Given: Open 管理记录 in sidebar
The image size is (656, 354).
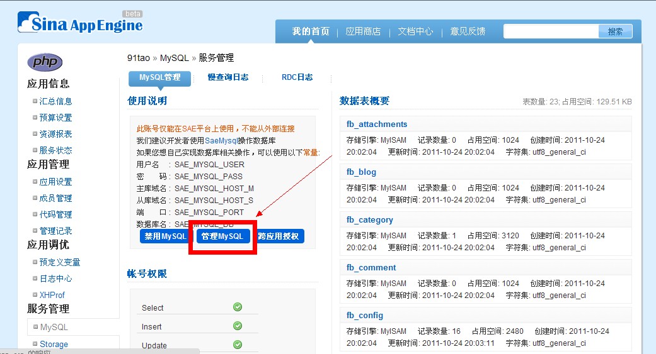Looking at the screenshot, I should (55, 231).
